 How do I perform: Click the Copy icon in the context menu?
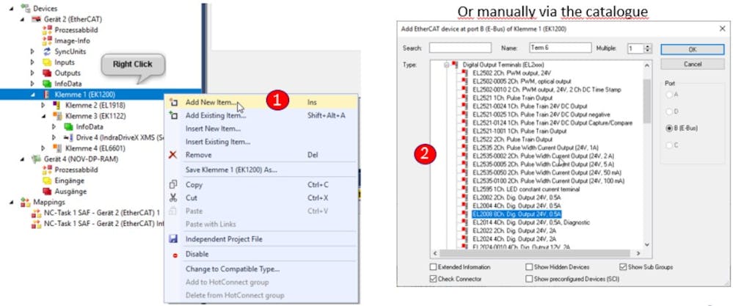[x=173, y=184]
